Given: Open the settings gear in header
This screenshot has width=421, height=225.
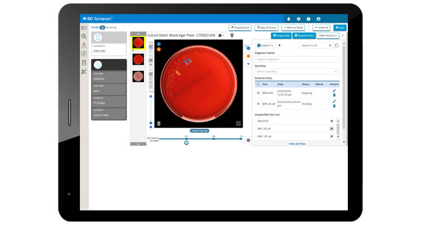Looking at the screenshot, I should tap(299, 19).
